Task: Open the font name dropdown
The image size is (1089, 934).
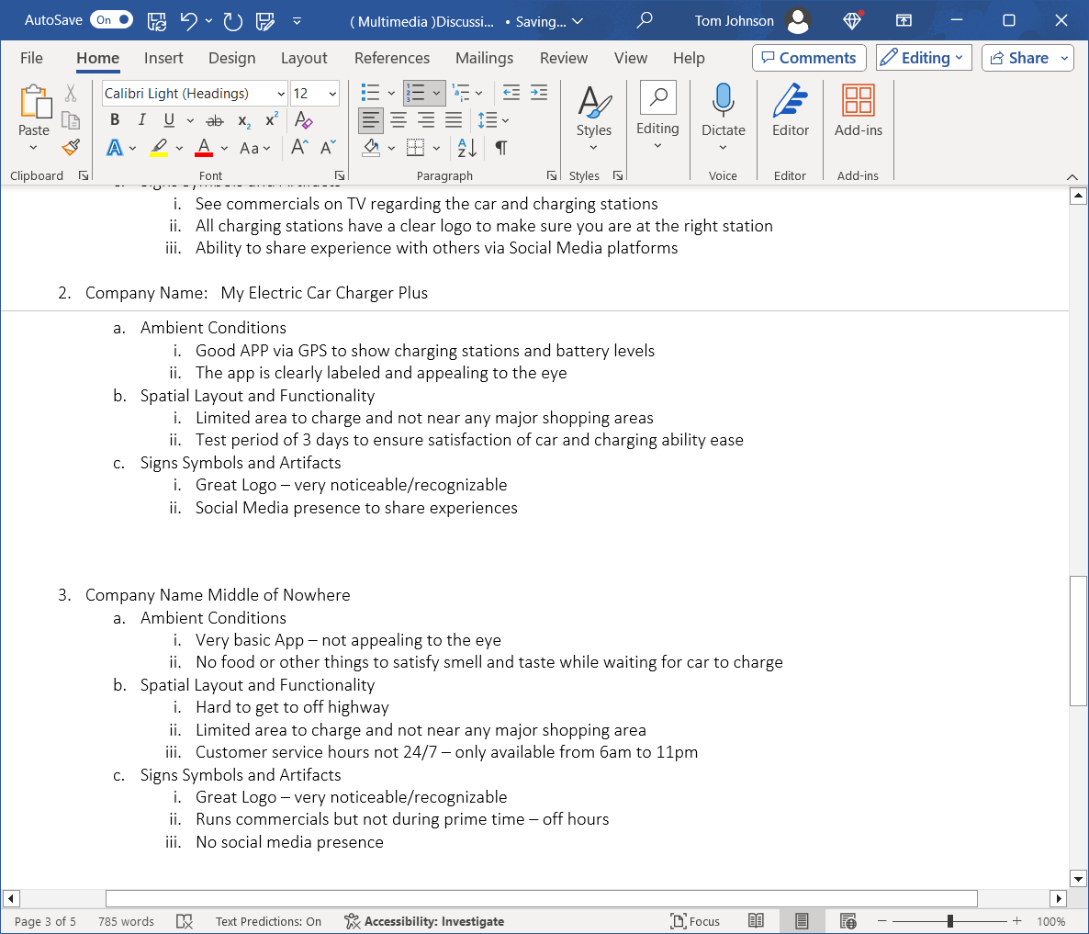Action: pyautogui.click(x=281, y=94)
